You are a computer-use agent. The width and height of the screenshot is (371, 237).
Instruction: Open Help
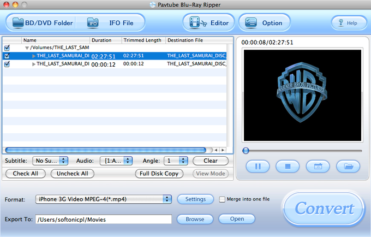point(349,23)
